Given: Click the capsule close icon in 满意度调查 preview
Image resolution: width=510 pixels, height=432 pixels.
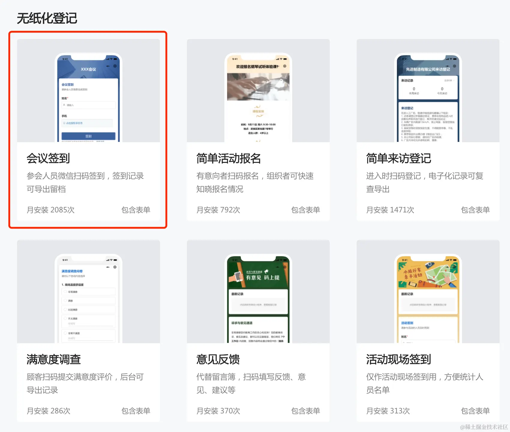Looking at the screenshot, I should pyautogui.click(x=115, y=267).
